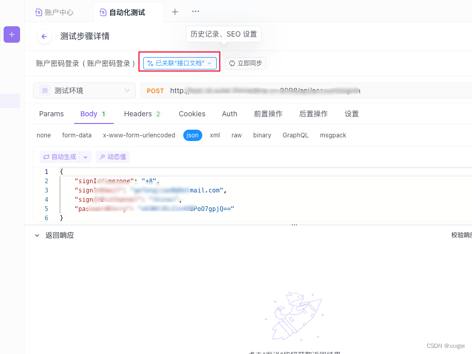472x354 pixels.
Task: Click the 自动生成 swap arrows icon
Action: (46, 157)
